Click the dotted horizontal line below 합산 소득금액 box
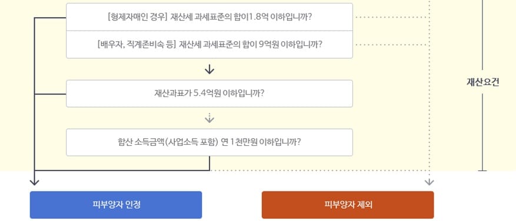Screen dimensions: 516x221 tap(319, 170)
